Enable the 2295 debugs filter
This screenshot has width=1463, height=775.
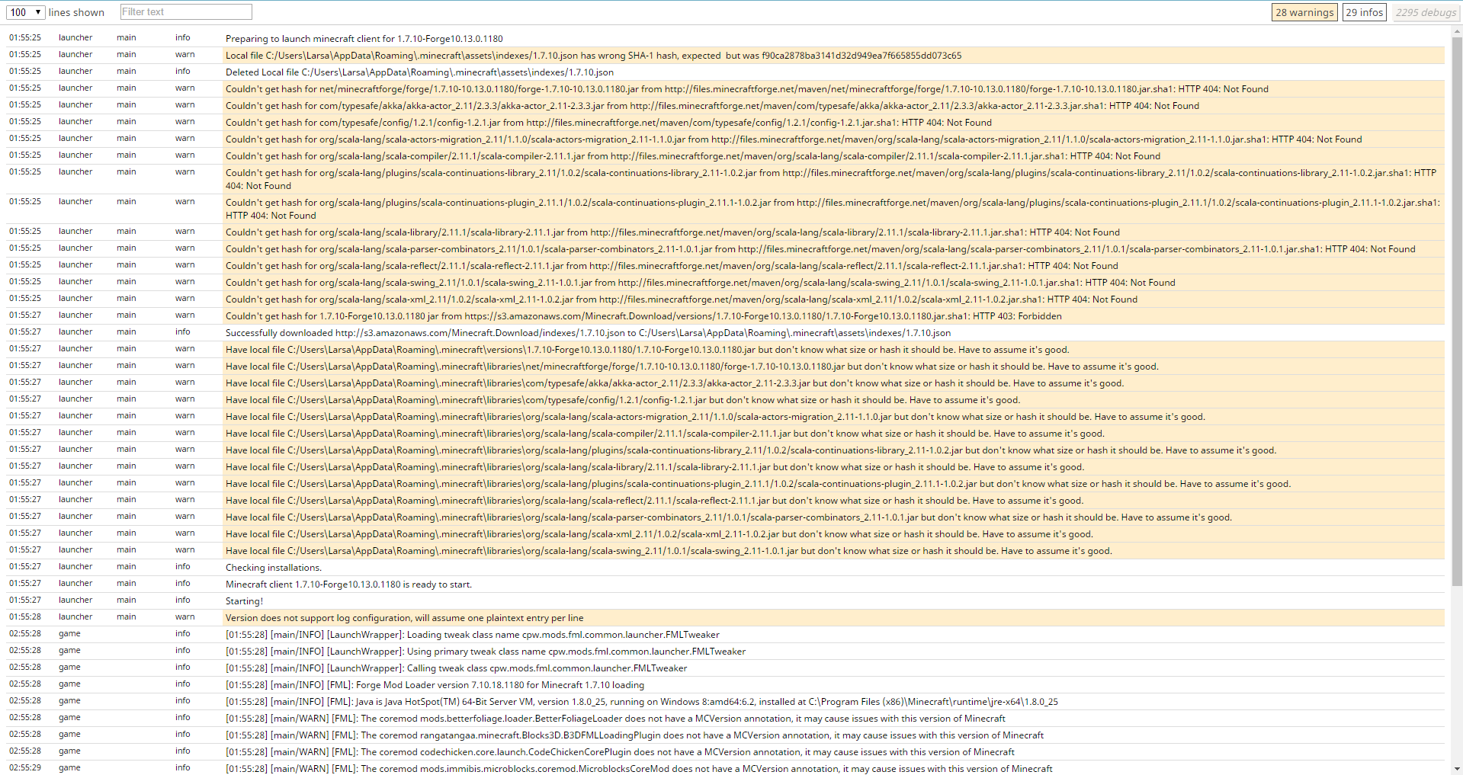tap(1426, 12)
